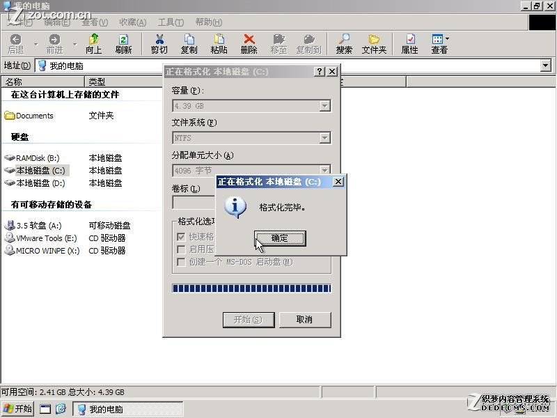The height and width of the screenshot is (418, 557).
Task: Toggle the 快速格式化 quick format checkbox
Action: [x=181, y=237]
